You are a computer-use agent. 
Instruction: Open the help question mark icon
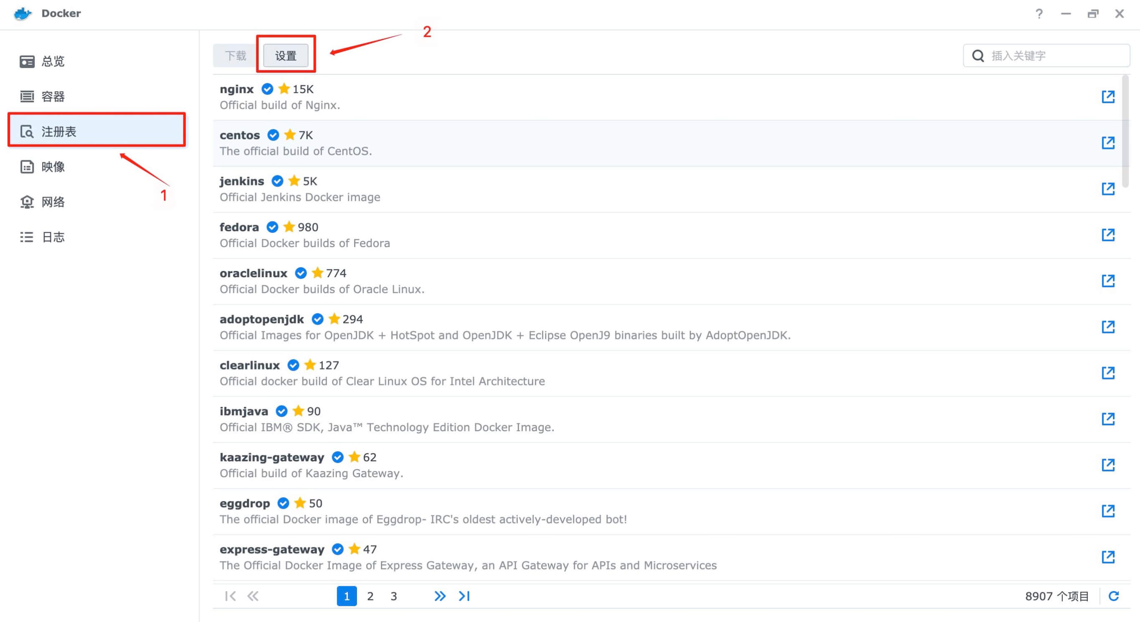click(x=1039, y=14)
